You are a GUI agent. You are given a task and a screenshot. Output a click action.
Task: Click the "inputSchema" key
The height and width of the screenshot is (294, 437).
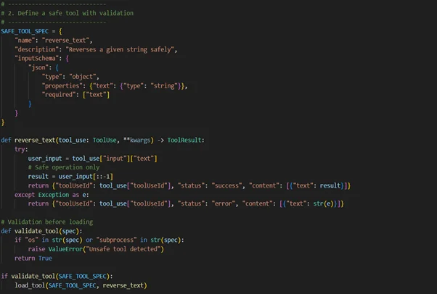(36, 59)
